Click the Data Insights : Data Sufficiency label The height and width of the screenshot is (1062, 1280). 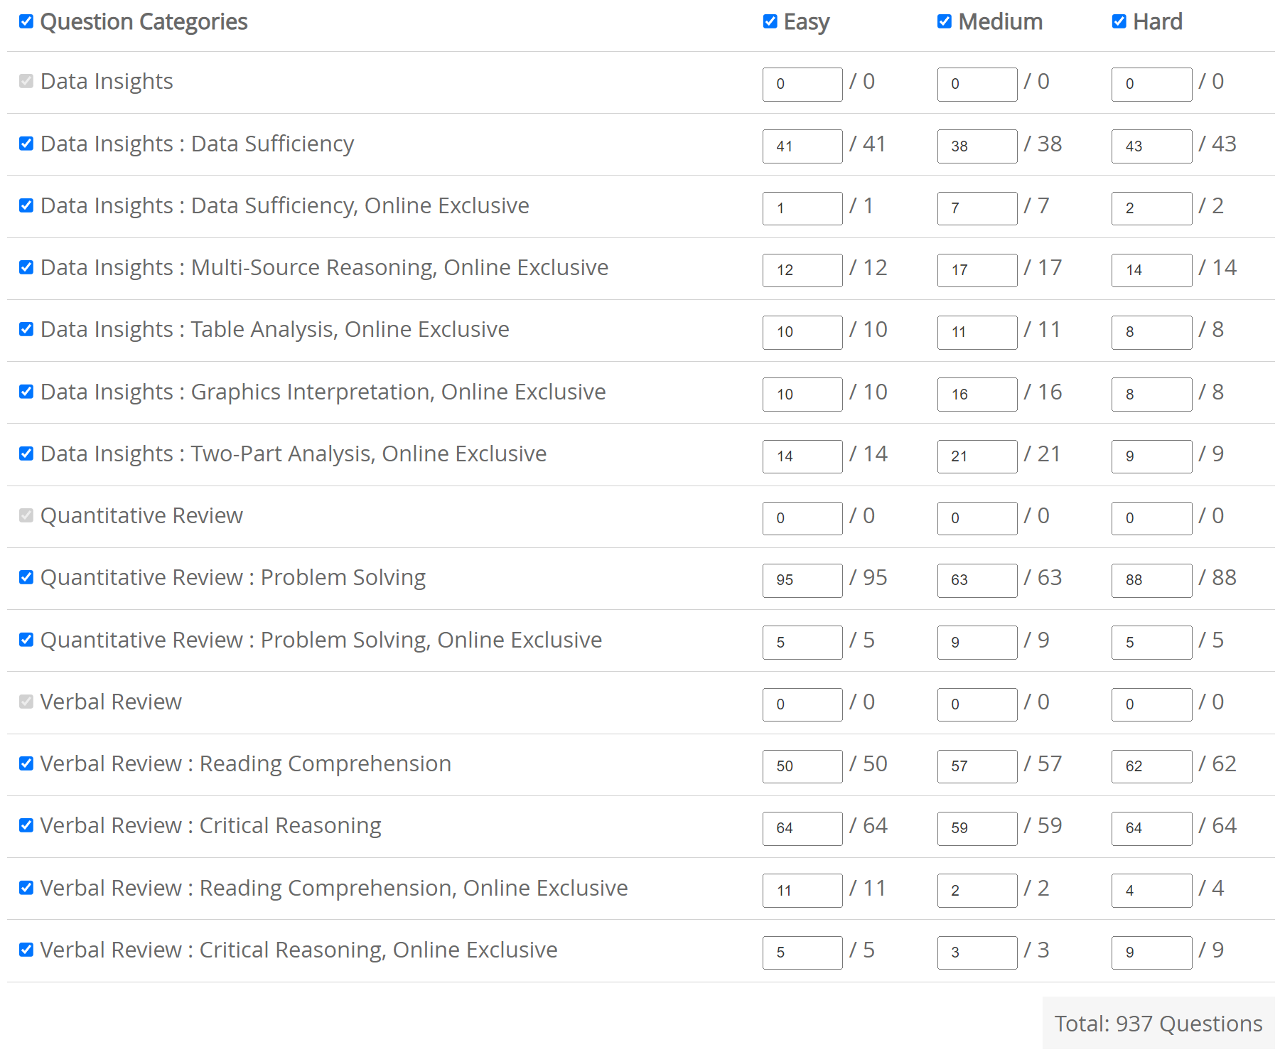(x=197, y=144)
